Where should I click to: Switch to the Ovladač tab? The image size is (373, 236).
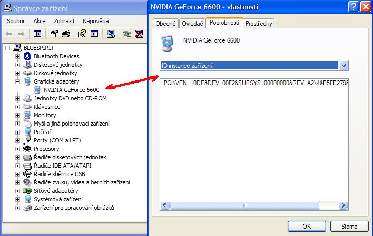coord(192,24)
